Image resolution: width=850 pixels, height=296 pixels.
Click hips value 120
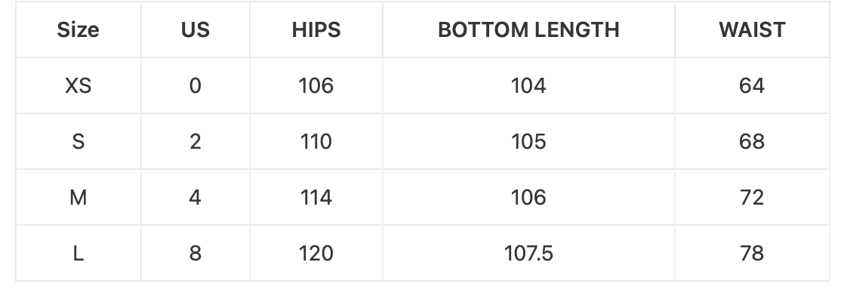[316, 253]
